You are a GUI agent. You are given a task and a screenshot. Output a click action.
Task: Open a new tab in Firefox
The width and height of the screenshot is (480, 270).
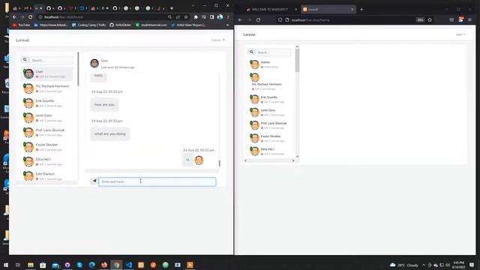pyautogui.click(x=361, y=10)
